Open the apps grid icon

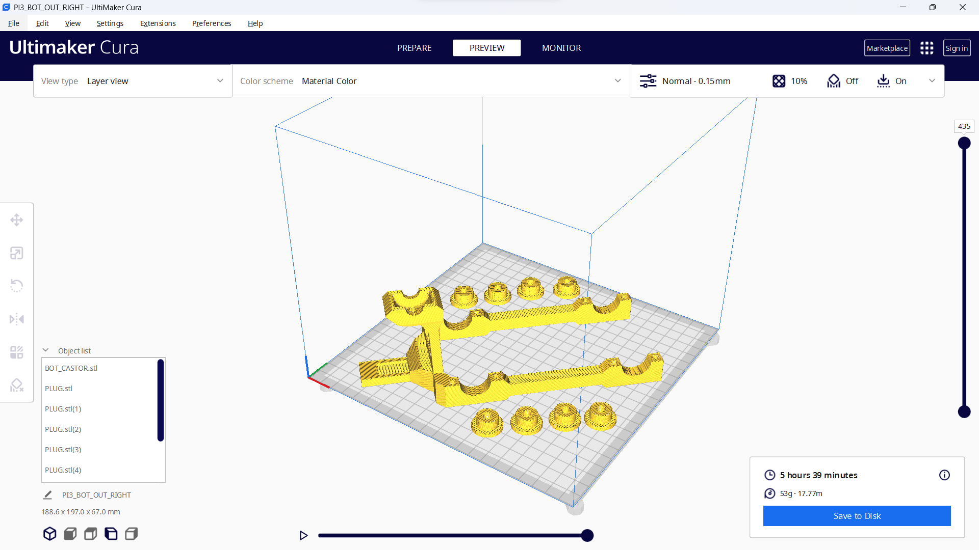tap(926, 48)
